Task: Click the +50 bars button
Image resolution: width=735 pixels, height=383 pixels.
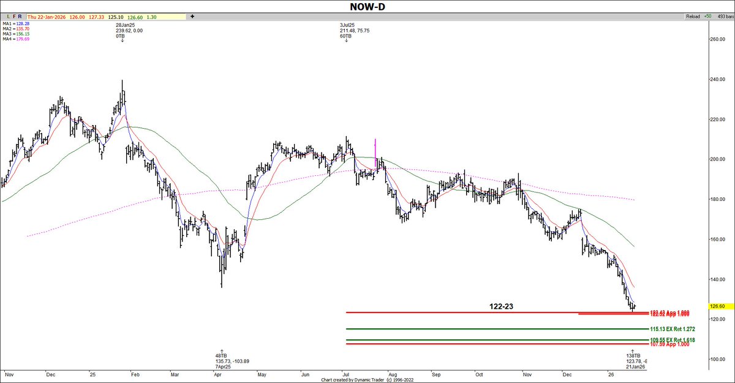Action: (708, 17)
